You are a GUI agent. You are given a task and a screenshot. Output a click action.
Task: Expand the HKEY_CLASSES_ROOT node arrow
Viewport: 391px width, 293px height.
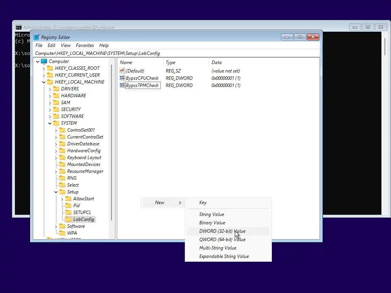click(x=44, y=68)
